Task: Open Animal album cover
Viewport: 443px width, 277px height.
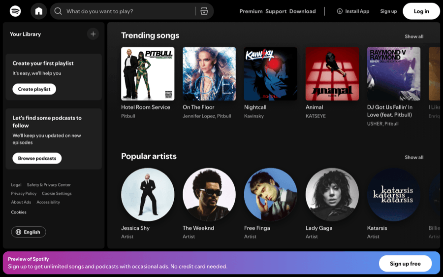Action: (332, 74)
